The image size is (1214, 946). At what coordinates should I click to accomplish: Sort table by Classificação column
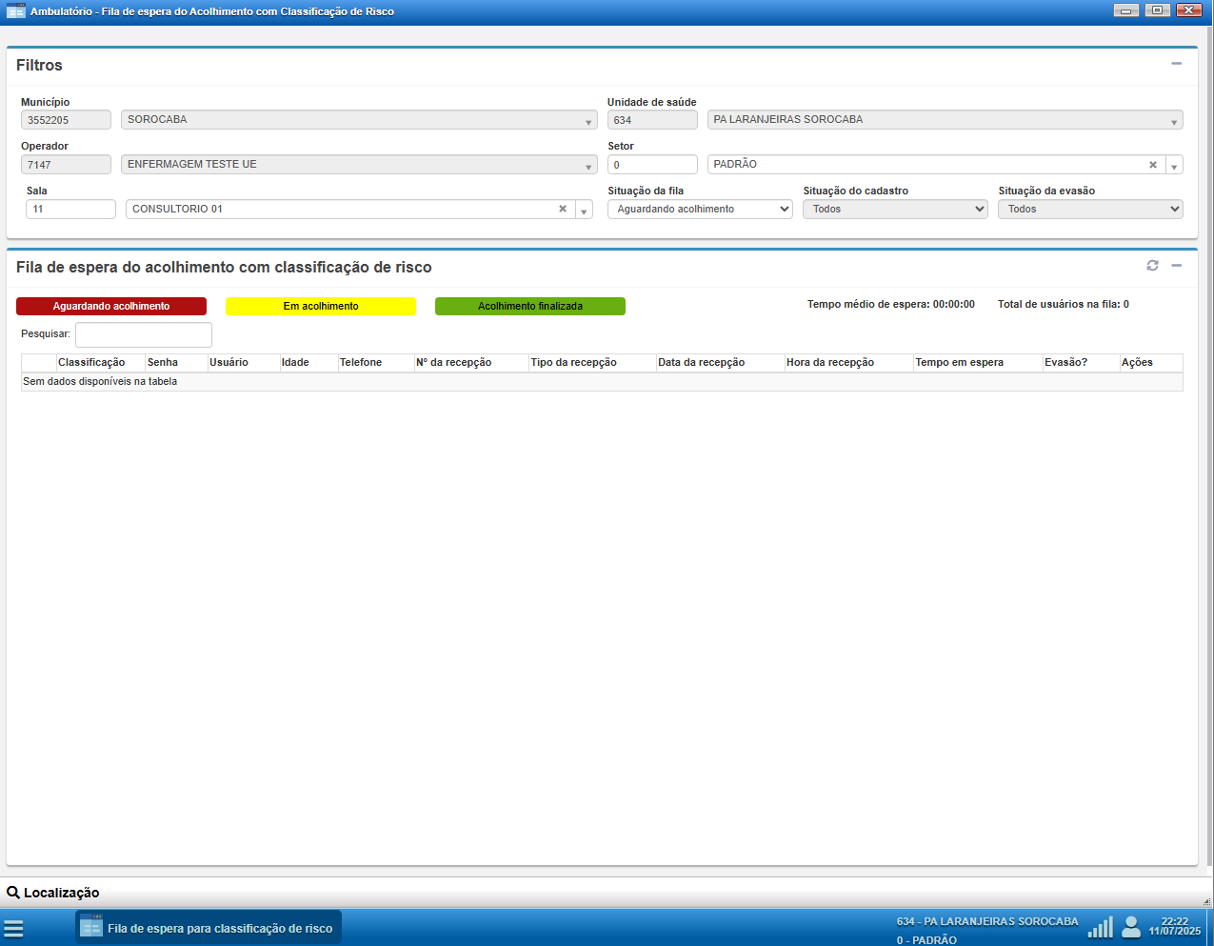pos(91,362)
